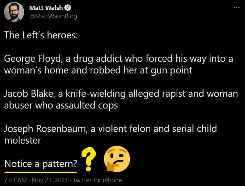This screenshot has width=245, height=186.
Task: Click the word "molester" in the tweet
Action: click(22, 140)
